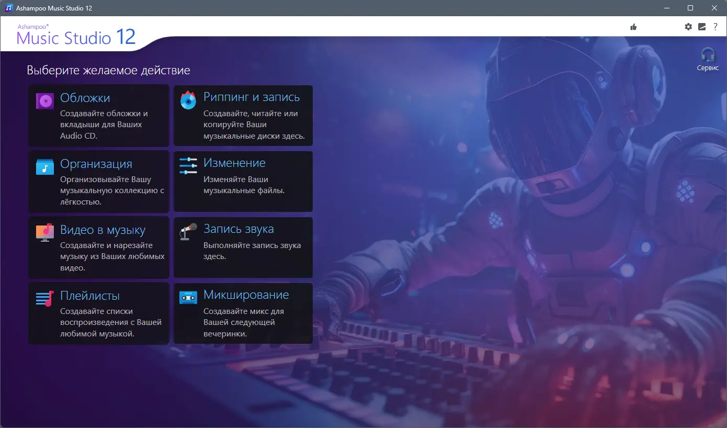Click description "Создавайте и нарезайте музыку"

point(112,256)
